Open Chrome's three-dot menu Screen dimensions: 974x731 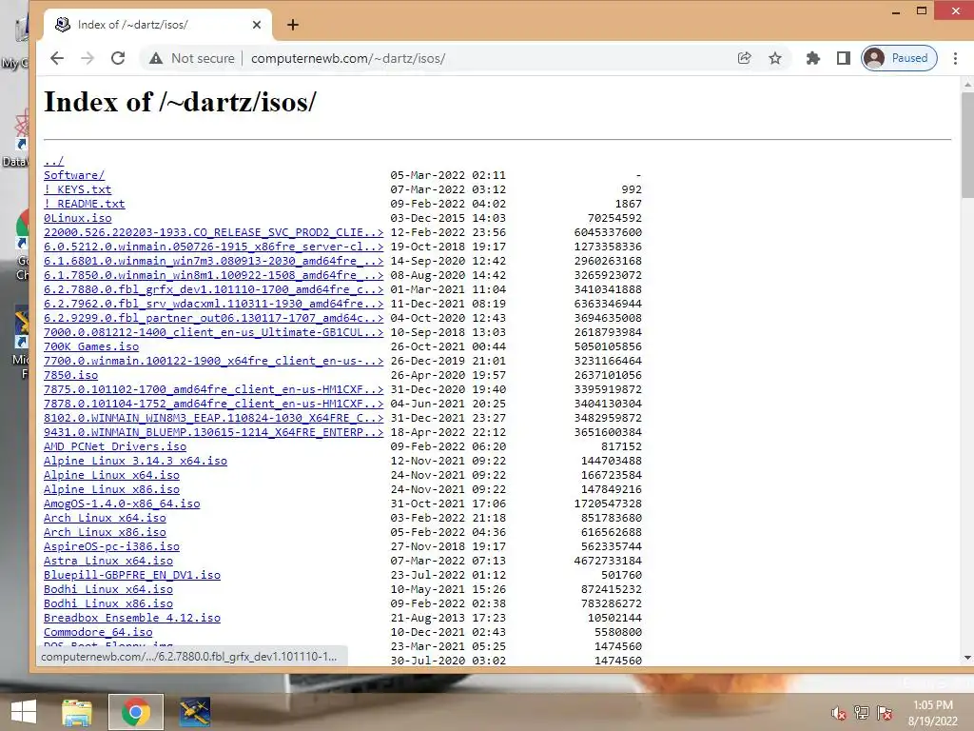pos(955,58)
